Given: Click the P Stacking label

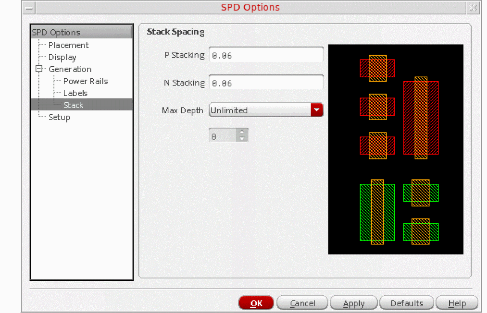Looking at the screenshot, I should tap(185, 55).
